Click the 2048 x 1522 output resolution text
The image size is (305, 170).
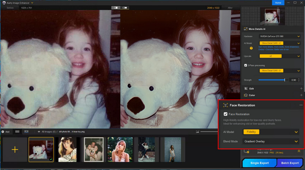213,8
